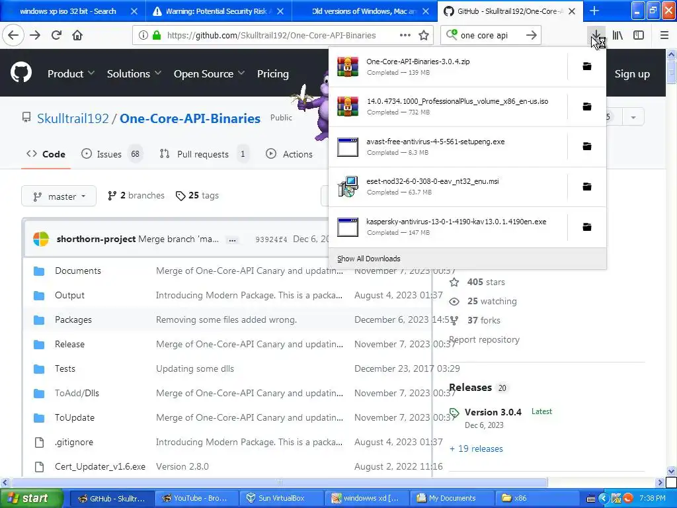This screenshot has height=508, width=677.
Task: Go back with the browser back arrow
Action: 13,35
